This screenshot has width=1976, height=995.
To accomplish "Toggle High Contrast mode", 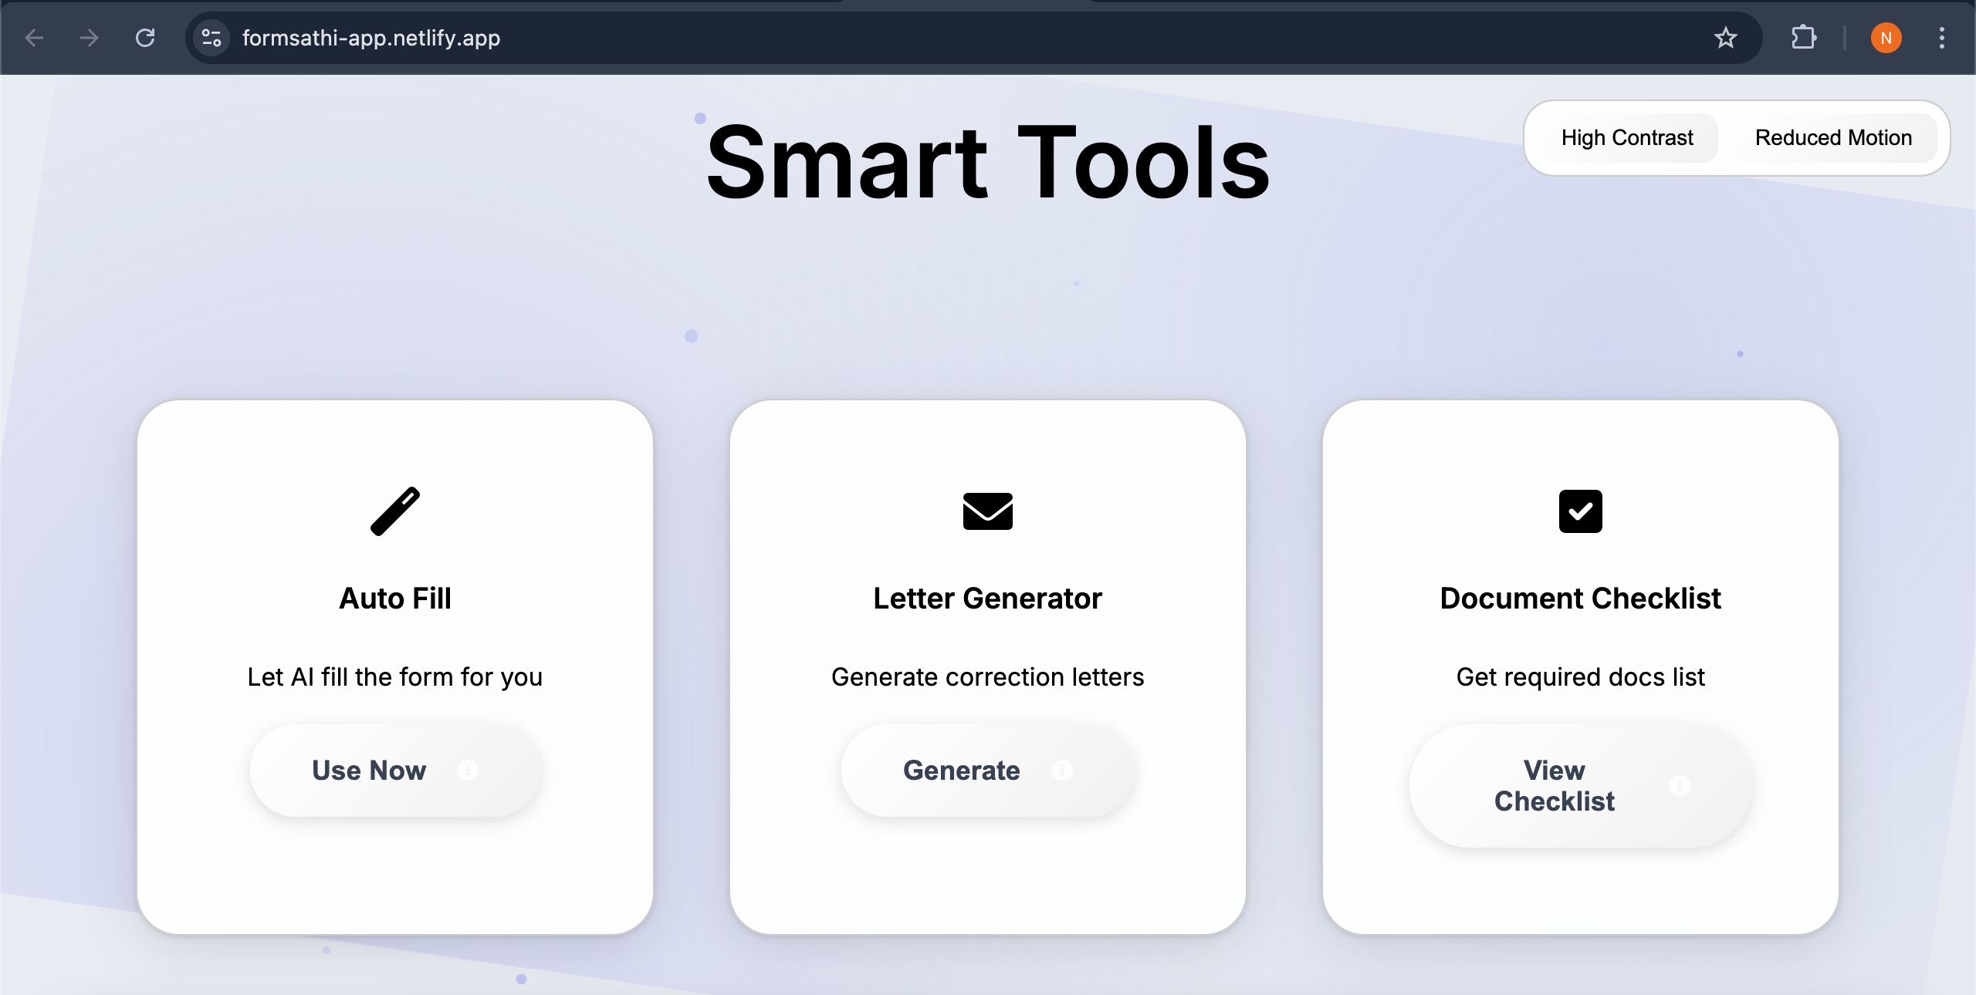I will click(x=1627, y=138).
